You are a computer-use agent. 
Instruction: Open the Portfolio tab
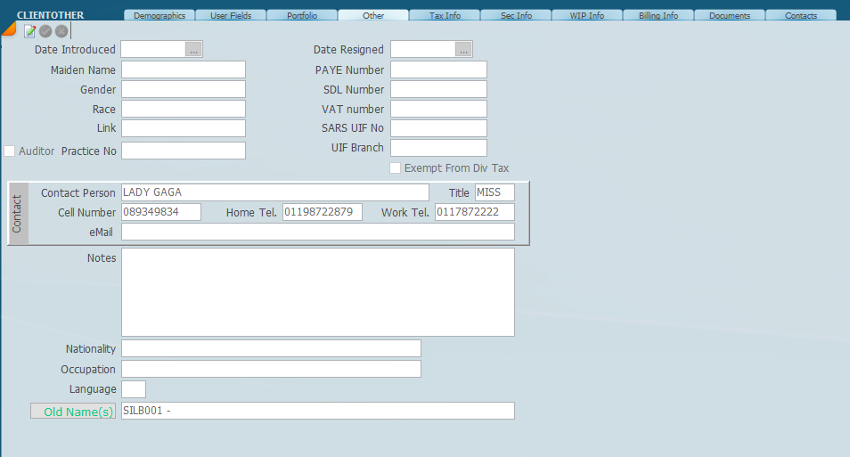point(302,15)
